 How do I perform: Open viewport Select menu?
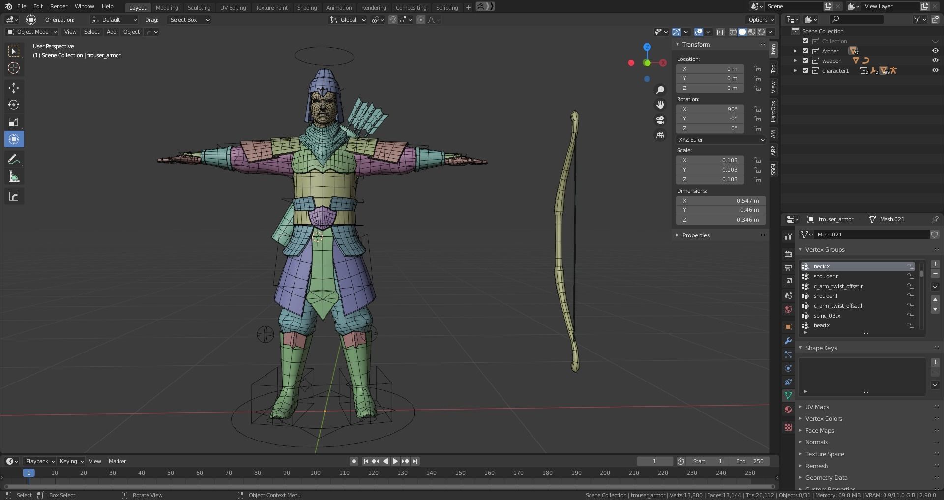(91, 32)
